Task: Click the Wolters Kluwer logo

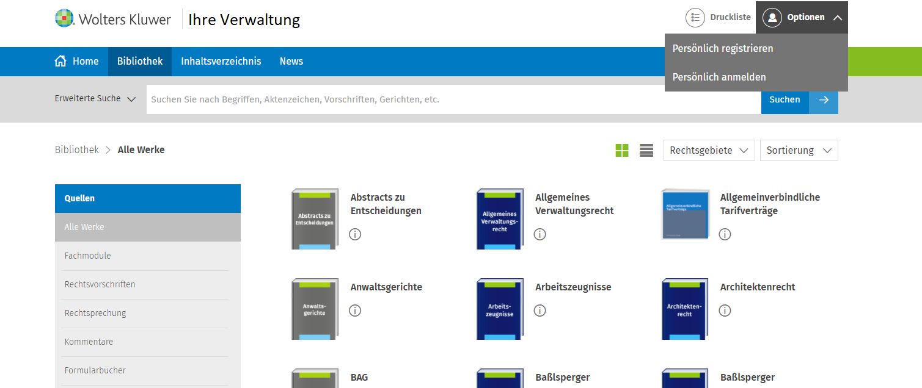Action: point(113,19)
